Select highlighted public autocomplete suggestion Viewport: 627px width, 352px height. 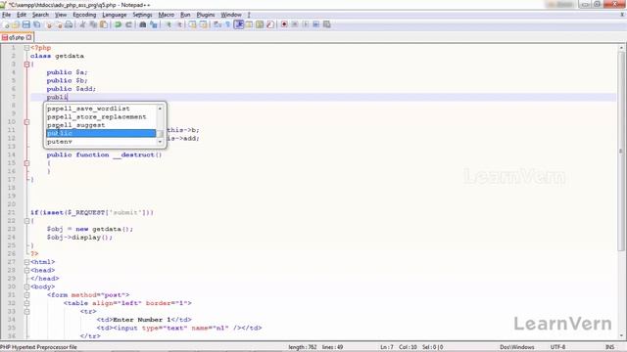[x=101, y=133]
